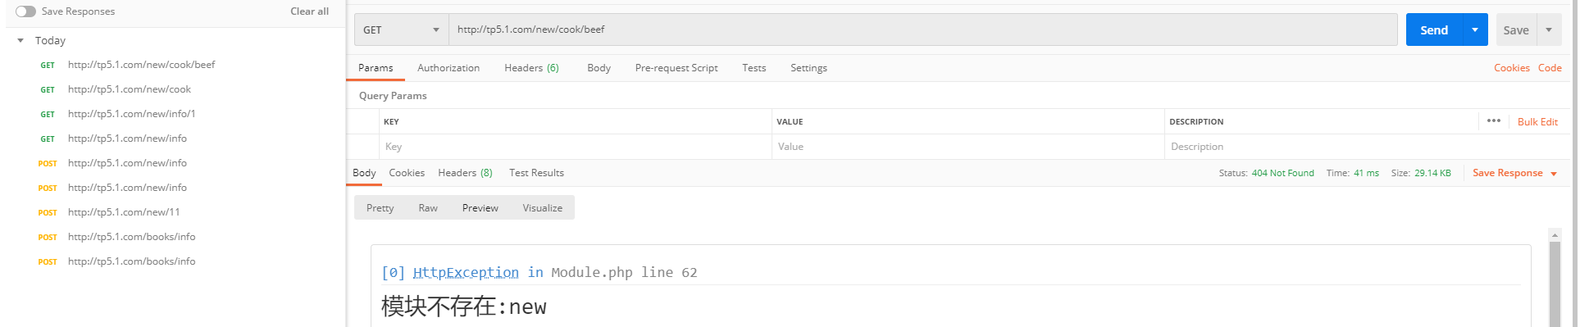Image resolution: width=1580 pixels, height=327 pixels.
Task: Open the Cookies link at right
Action: pos(1511,68)
